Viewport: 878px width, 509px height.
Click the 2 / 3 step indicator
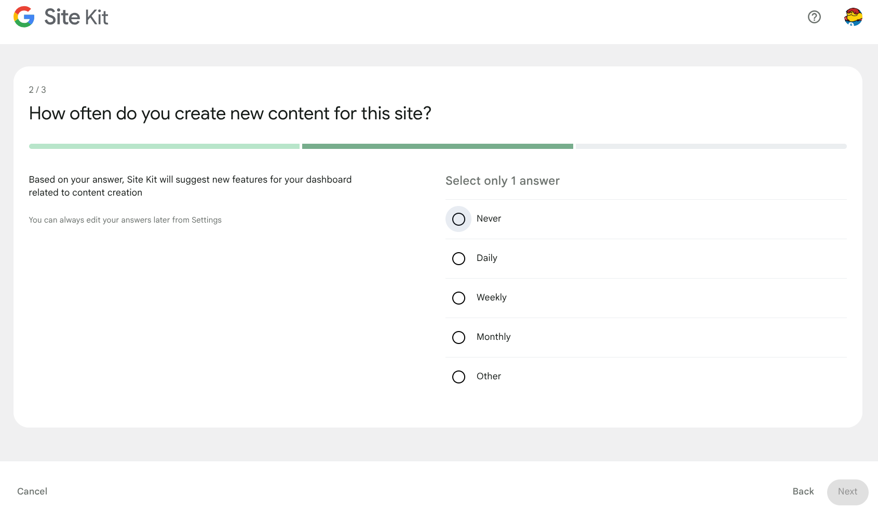37,90
